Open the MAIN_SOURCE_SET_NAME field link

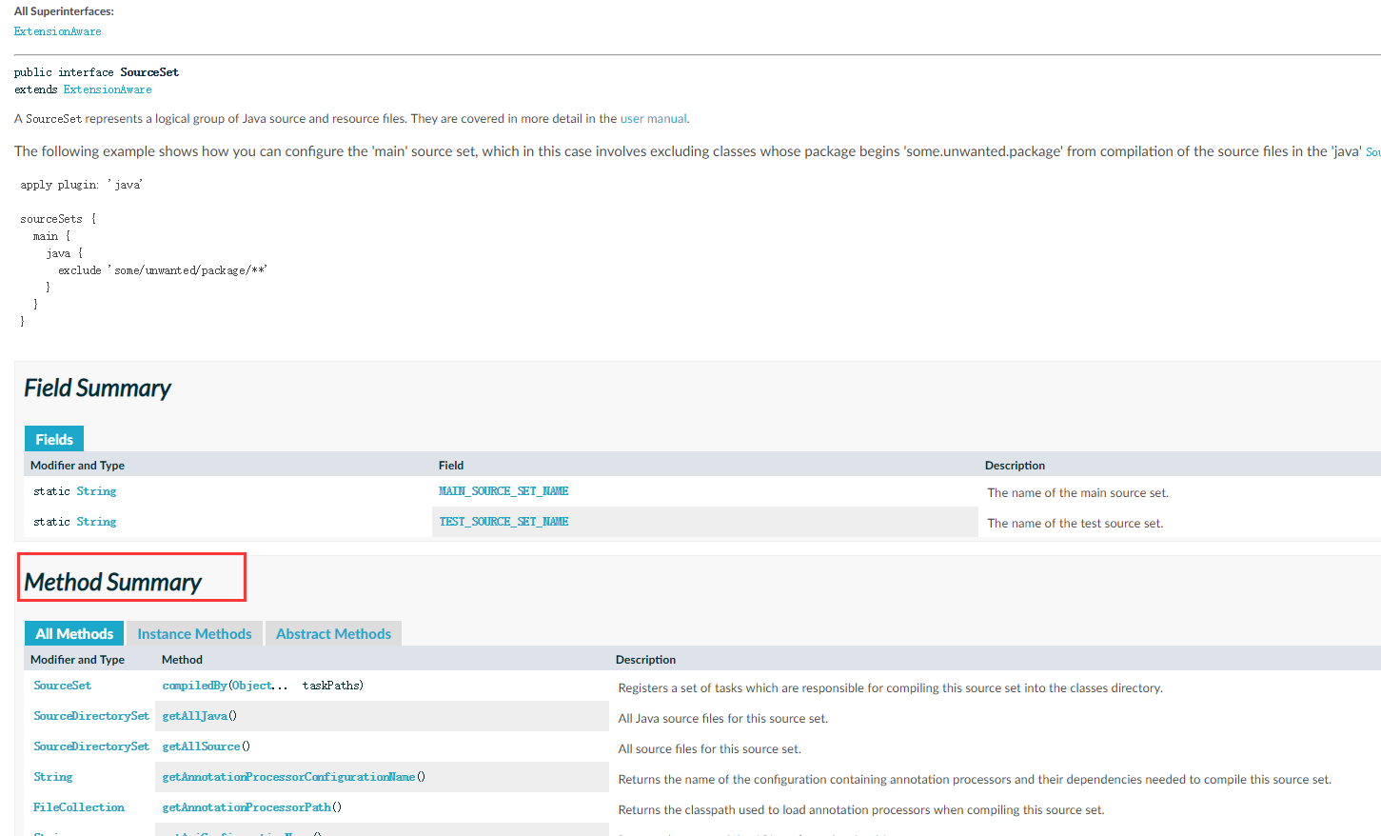tap(503, 491)
